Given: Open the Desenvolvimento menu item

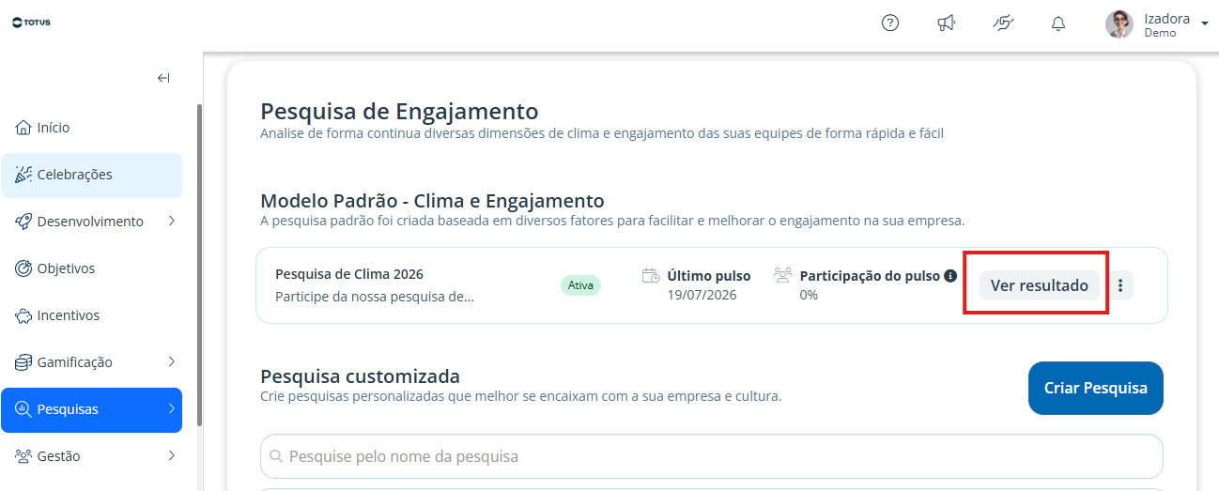Looking at the screenshot, I should 91,222.
